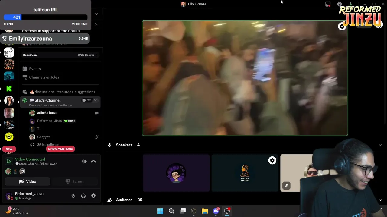Disconnect from the stage call
Viewport: 387px width, 217px height.
point(93,162)
